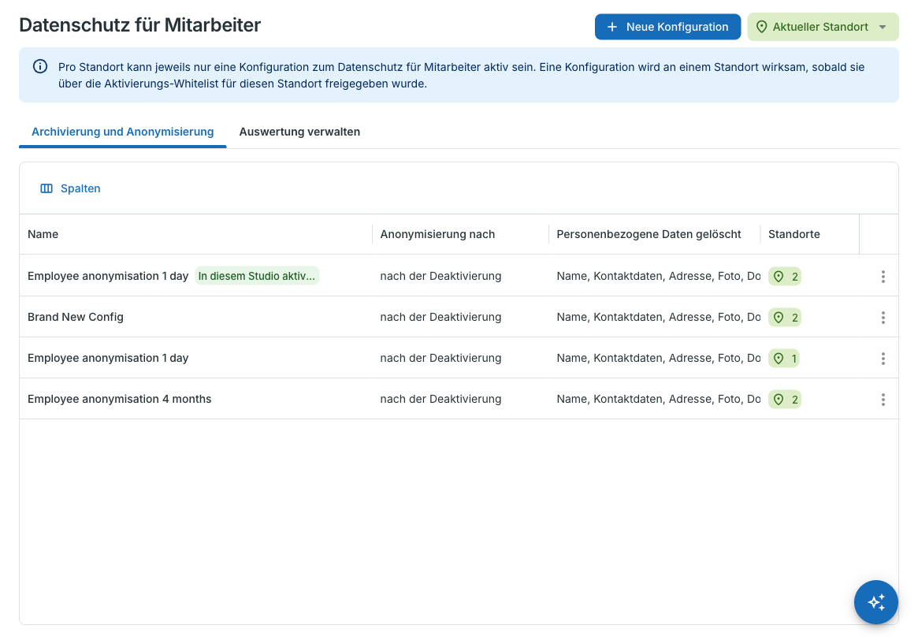Click the location badge of the active Employee anonymisation 1 day row

(785, 277)
